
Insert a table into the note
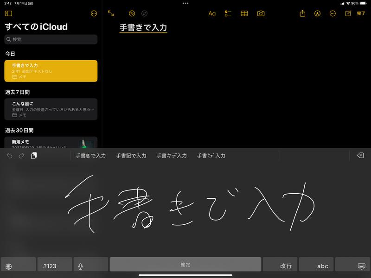coord(245,14)
